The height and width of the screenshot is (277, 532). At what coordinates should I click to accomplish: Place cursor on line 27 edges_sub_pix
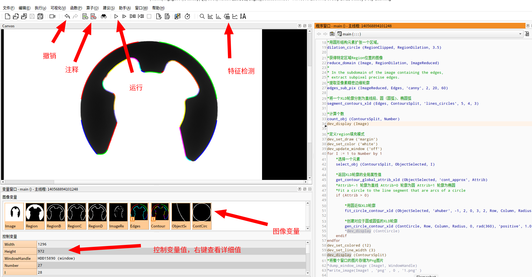[387, 88]
